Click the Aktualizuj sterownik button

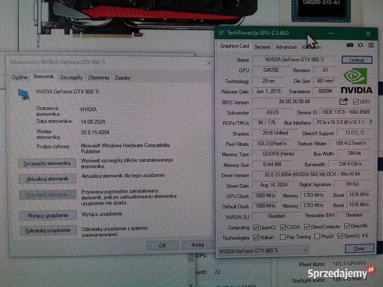[x=47, y=179]
